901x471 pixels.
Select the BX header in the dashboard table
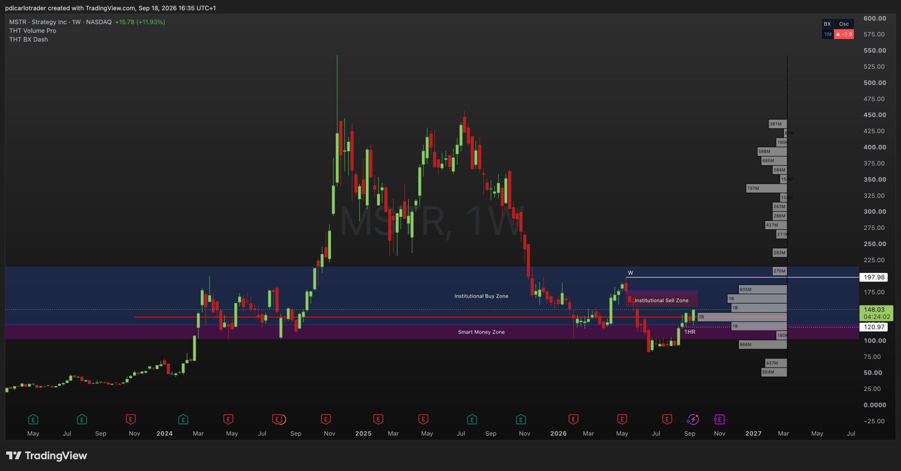[x=827, y=24]
